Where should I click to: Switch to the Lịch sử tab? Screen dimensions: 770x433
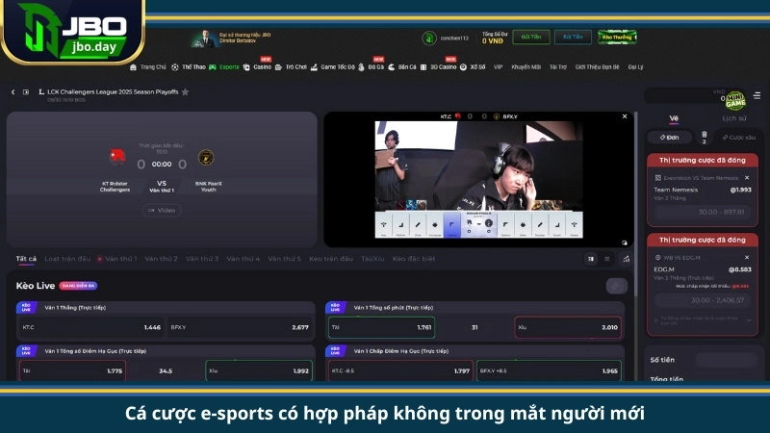[x=734, y=118]
